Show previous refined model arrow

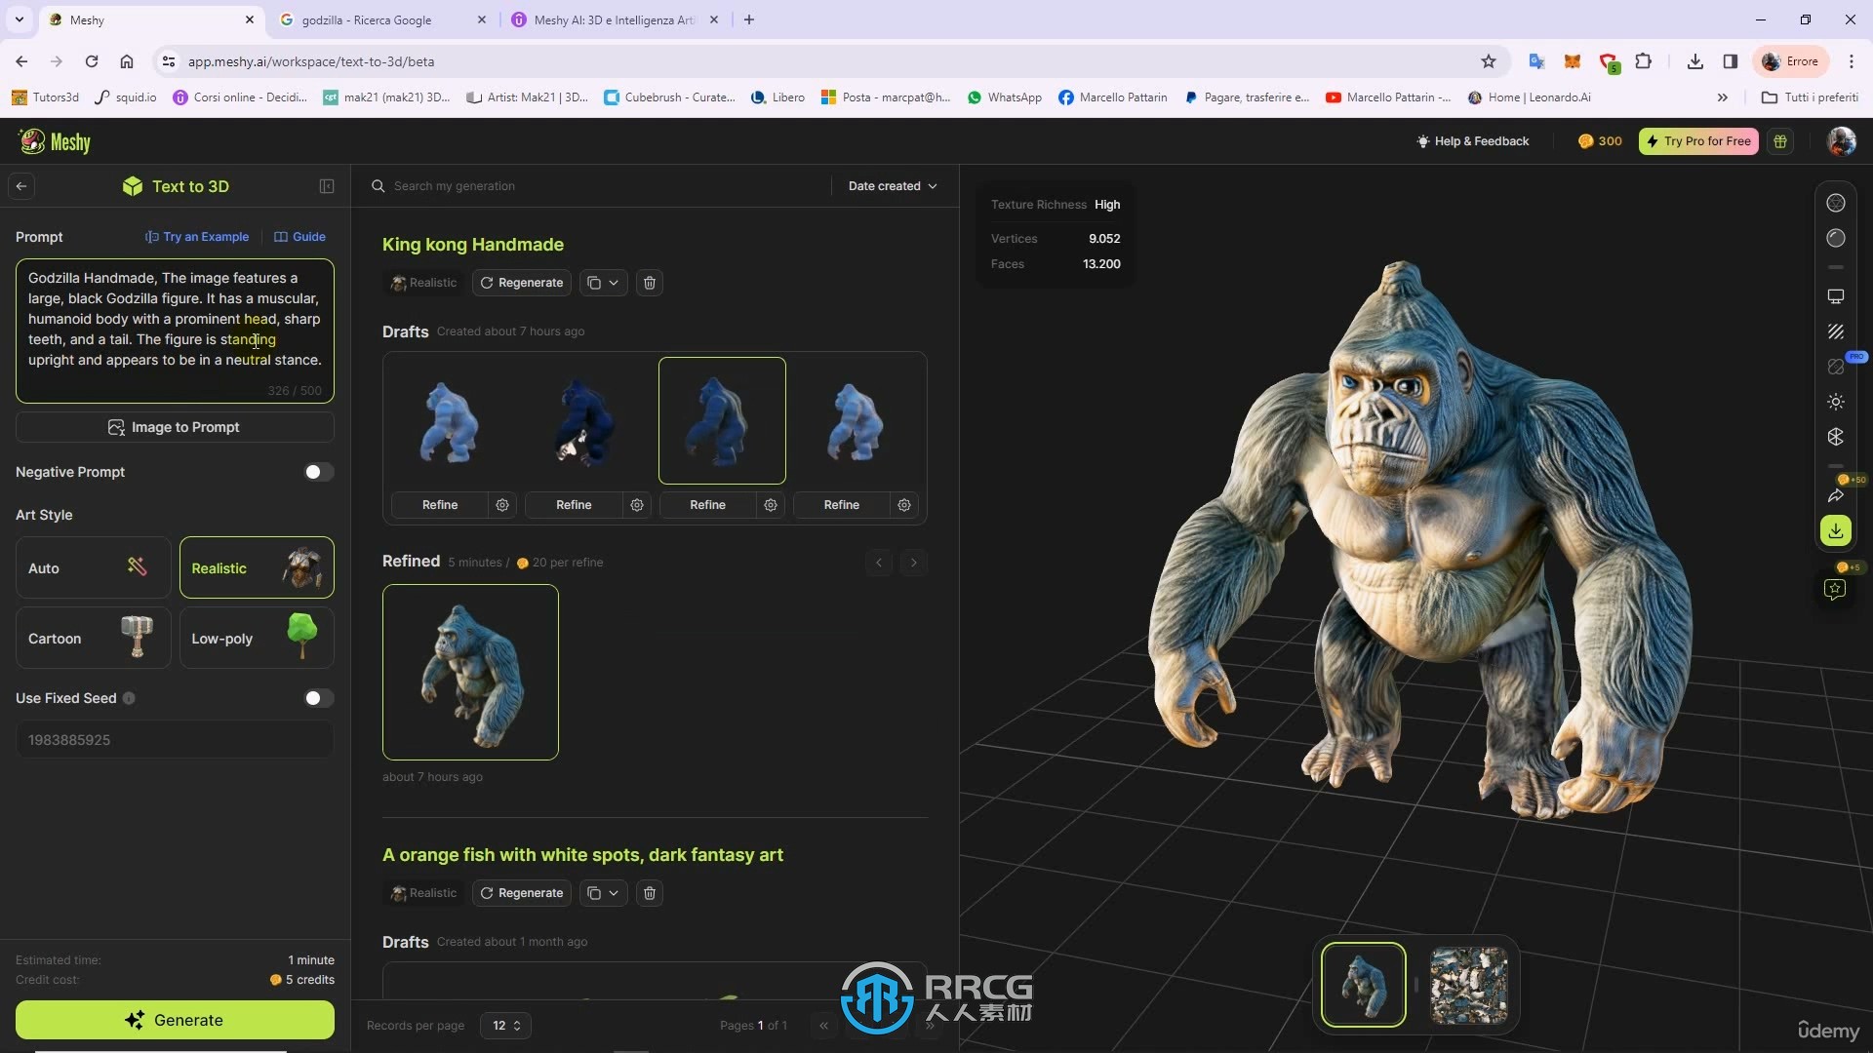pyautogui.click(x=879, y=563)
